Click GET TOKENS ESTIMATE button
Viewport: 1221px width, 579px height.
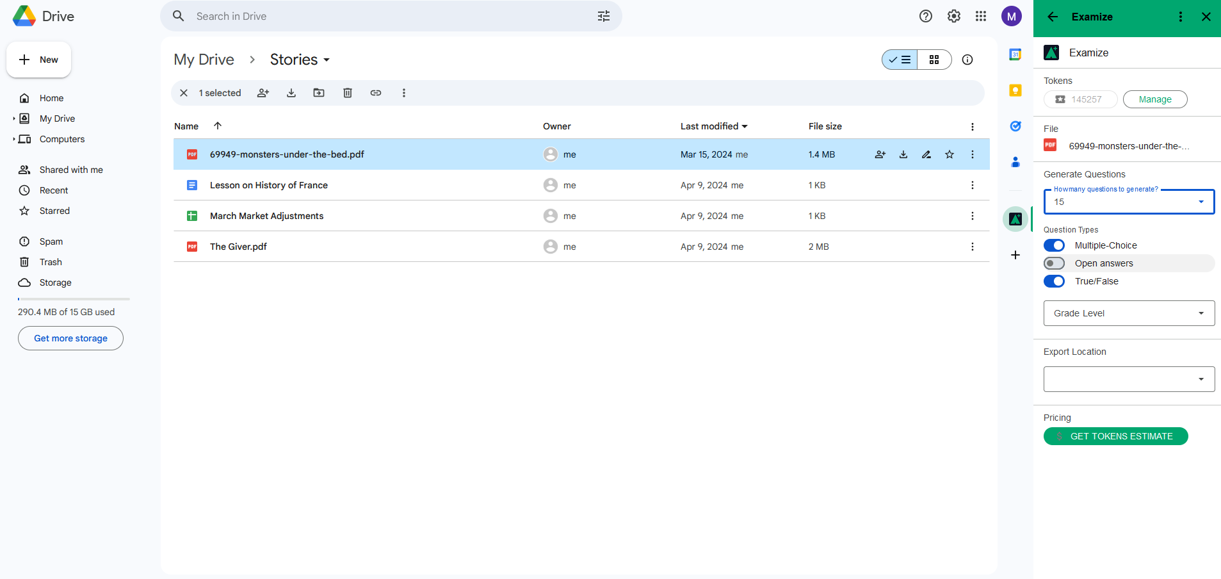[1116, 436]
